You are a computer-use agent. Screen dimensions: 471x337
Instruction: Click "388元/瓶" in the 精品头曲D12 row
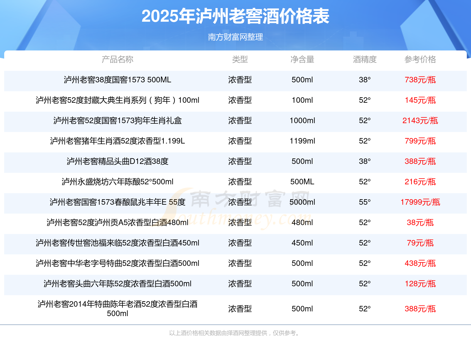pos(420,161)
